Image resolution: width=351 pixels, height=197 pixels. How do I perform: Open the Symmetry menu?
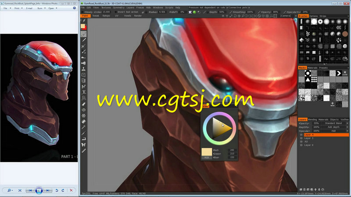tap(118, 7)
